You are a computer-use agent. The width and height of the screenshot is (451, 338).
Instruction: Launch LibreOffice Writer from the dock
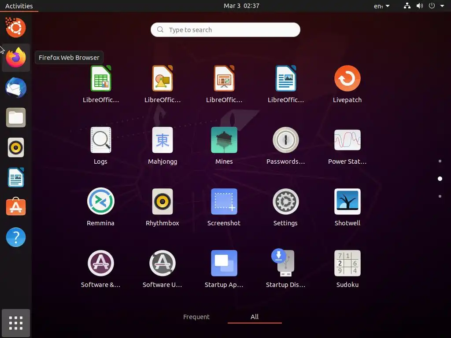coord(16,178)
